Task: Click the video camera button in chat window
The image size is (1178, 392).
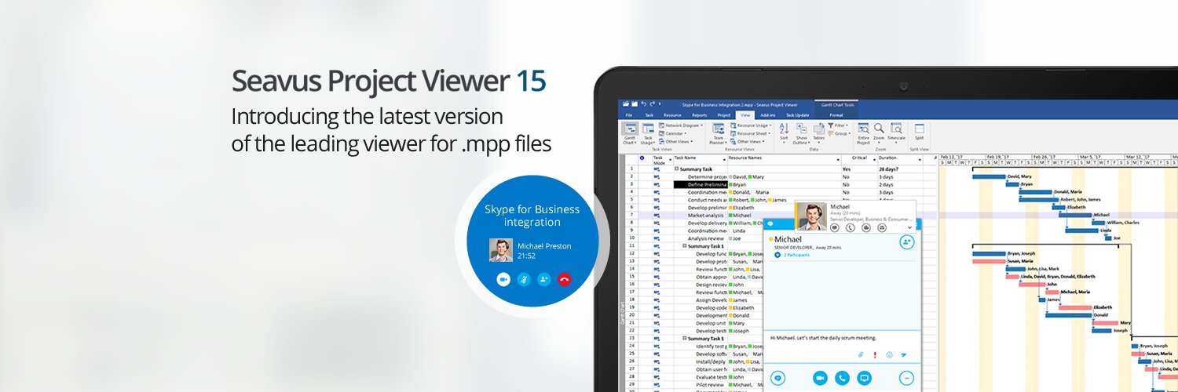Action: click(x=820, y=378)
